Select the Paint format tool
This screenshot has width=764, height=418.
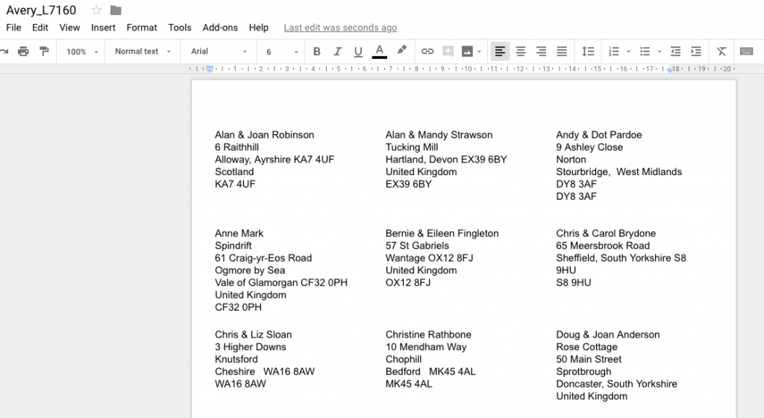click(x=44, y=51)
